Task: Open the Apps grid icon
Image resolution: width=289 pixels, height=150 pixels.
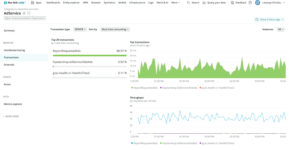Action: click(x=32, y=2)
